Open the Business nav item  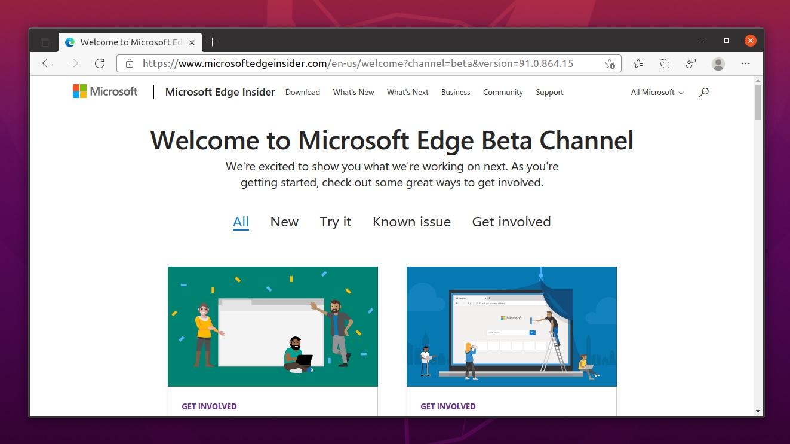tap(456, 92)
